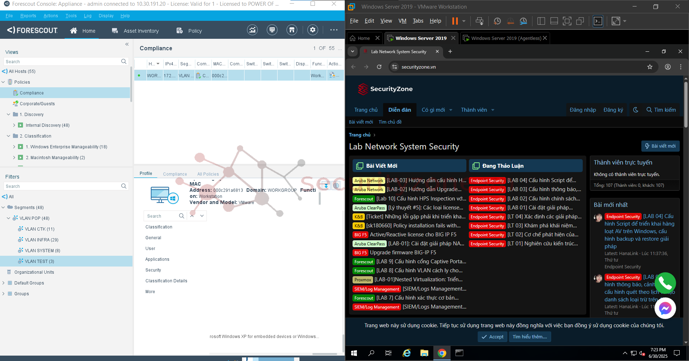Pause the virtual machine in VMware
This screenshot has height=361, width=689.
pos(455,21)
